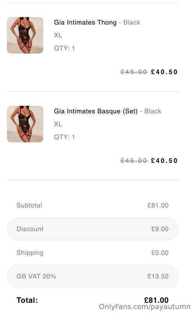Screen dimensions: 193x313
Task: Click QTY: 1 for the Basque set
Action: tap(64, 137)
